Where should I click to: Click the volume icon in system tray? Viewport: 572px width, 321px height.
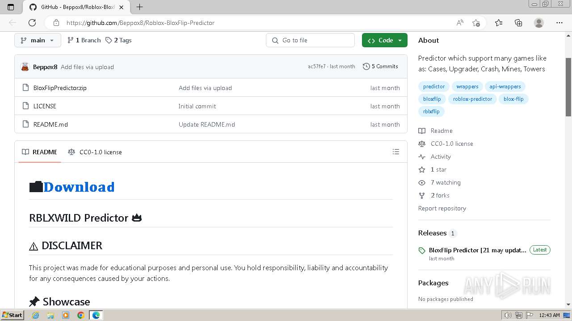tap(508, 315)
